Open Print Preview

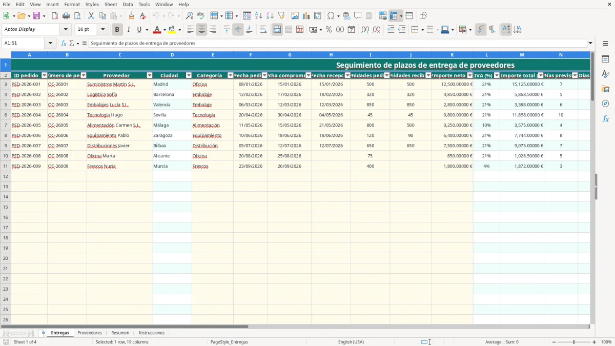point(77,16)
